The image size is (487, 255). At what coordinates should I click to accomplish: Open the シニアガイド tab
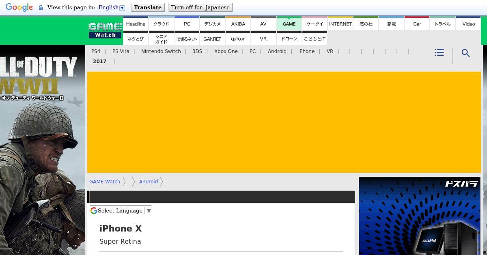tap(161, 39)
